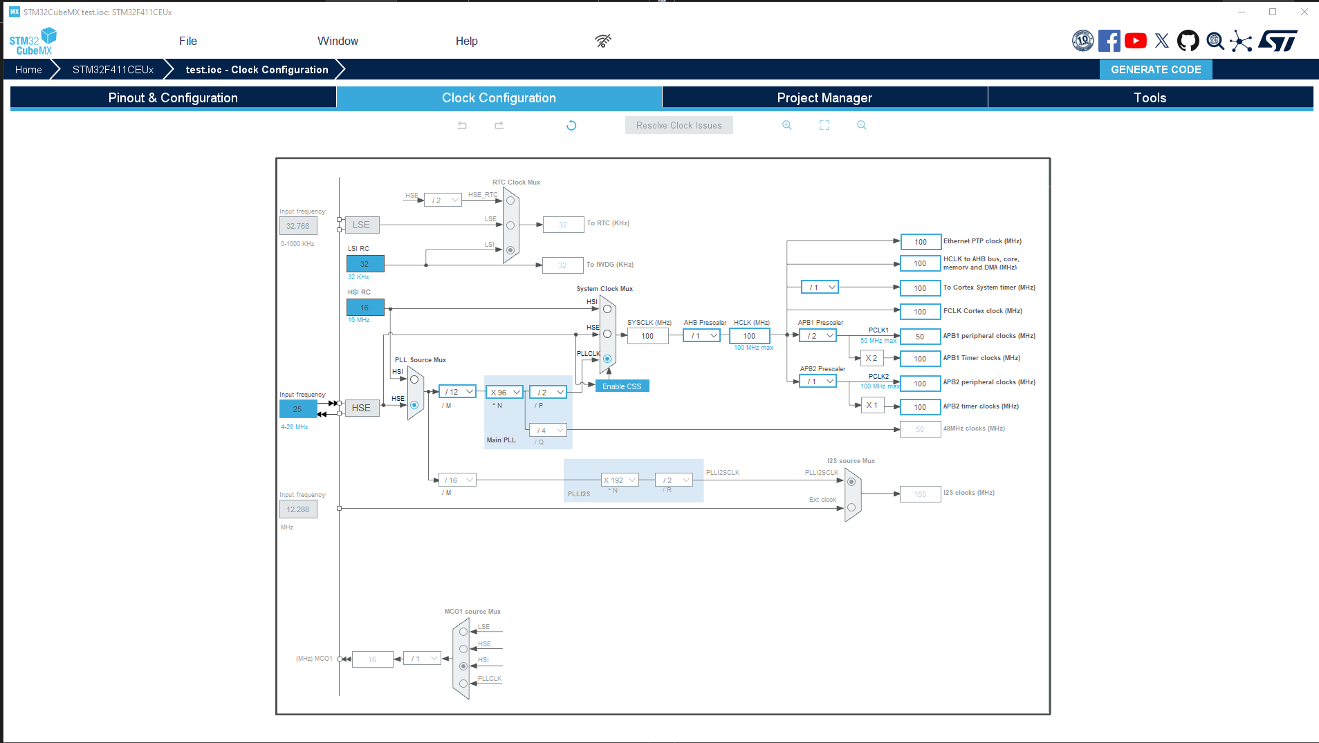Go to Home breadcrumb

click(28, 70)
